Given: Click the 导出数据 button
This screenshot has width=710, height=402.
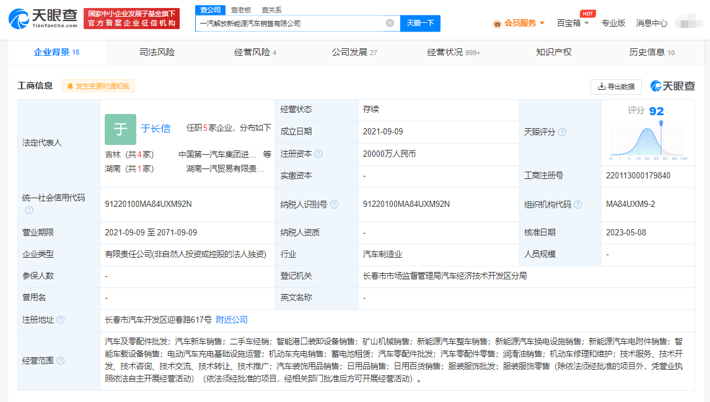Looking at the screenshot, I should click(x=616, y=87).
